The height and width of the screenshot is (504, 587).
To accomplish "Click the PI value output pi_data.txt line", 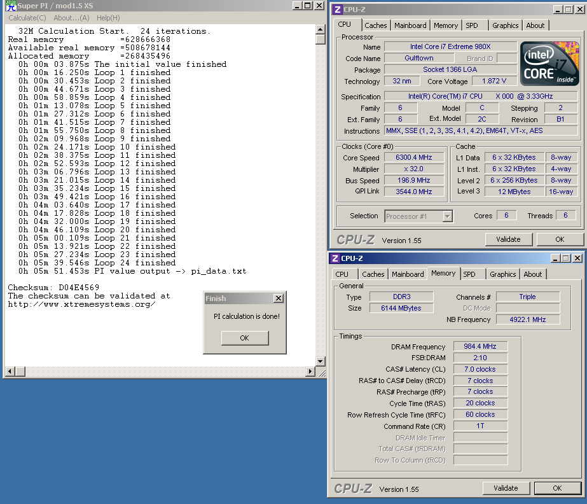I will coord(132,271).
